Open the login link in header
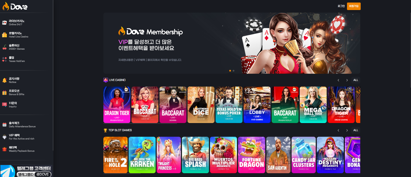 click(x=341, y=6)
